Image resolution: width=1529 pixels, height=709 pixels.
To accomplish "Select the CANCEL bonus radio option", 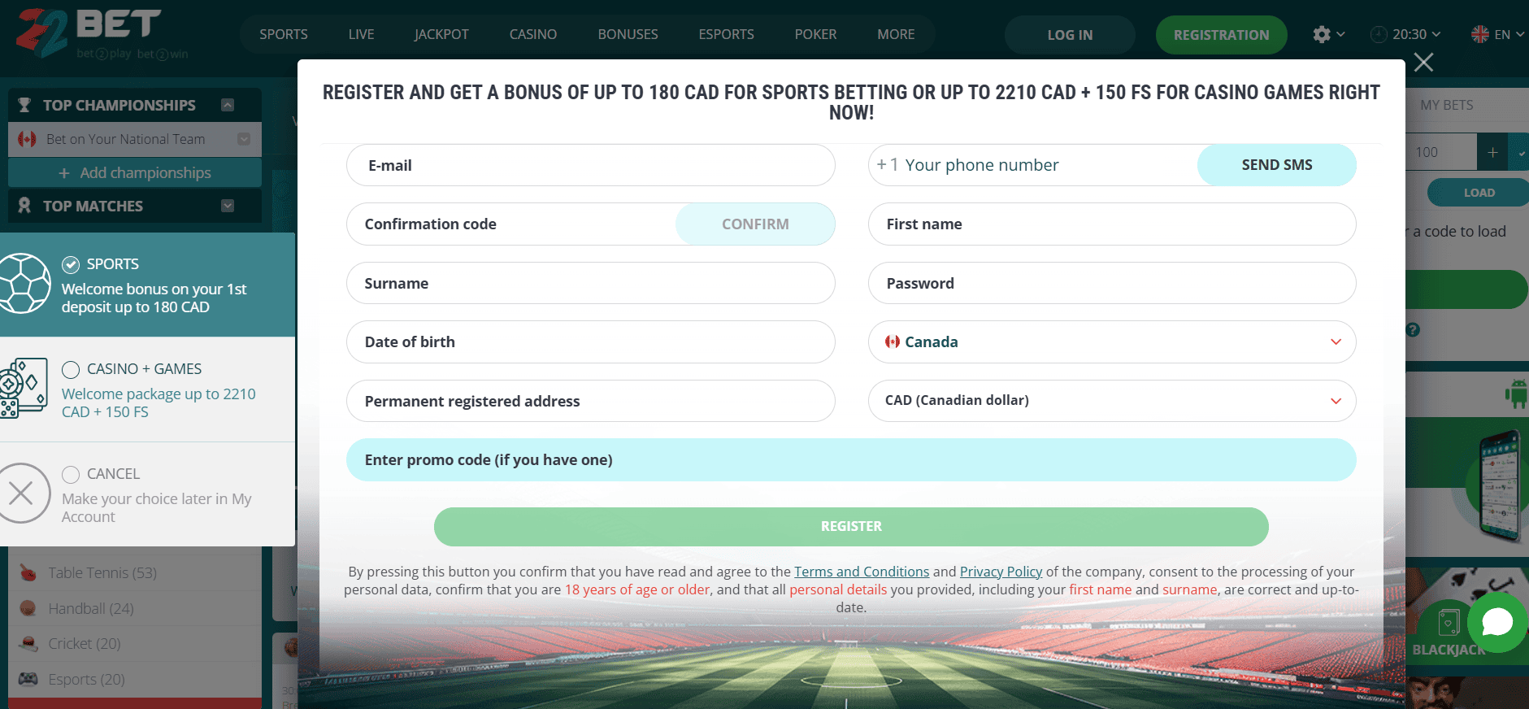I will pos(71,475).
